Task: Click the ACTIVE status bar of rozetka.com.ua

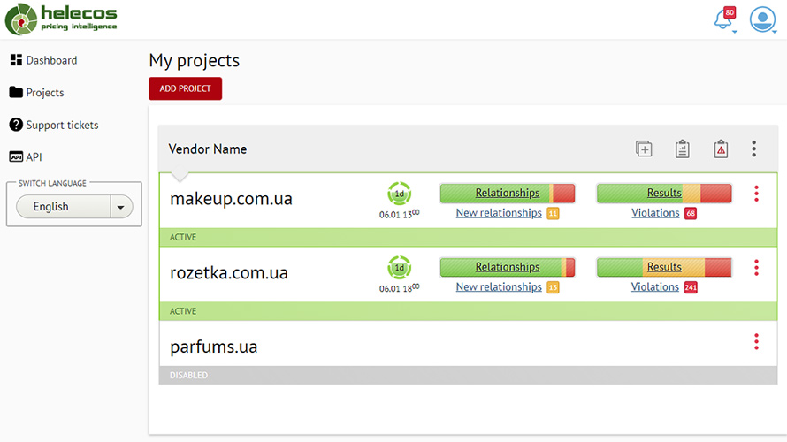Action: [468, 311]
